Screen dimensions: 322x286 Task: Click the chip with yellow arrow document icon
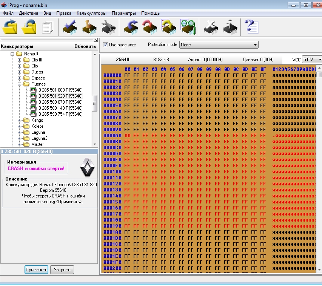(x=168, y=27)
